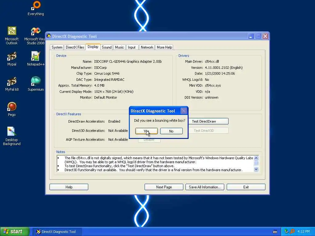
Task: Minimize the DirectX Diagnostic Tool window
Action: [251, 36]
